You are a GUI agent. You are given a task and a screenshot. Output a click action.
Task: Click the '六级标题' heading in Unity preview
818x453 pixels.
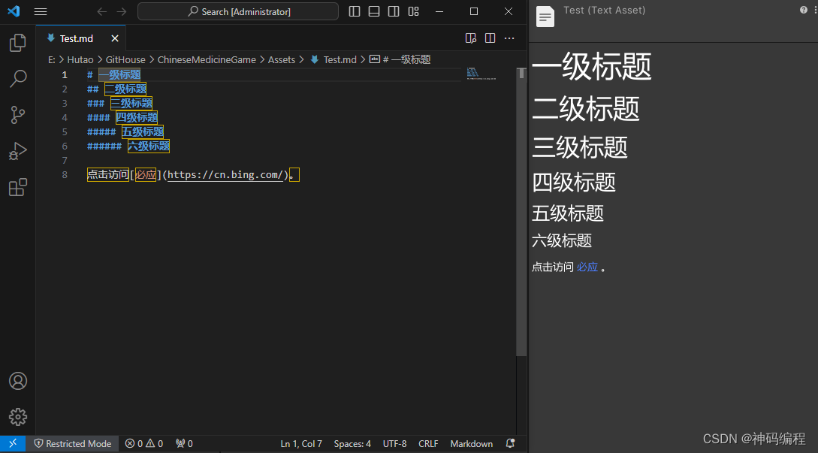[x=562, y=240]
